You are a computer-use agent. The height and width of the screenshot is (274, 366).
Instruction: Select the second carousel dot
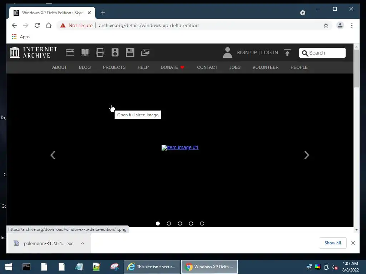[x=169, y=223]
